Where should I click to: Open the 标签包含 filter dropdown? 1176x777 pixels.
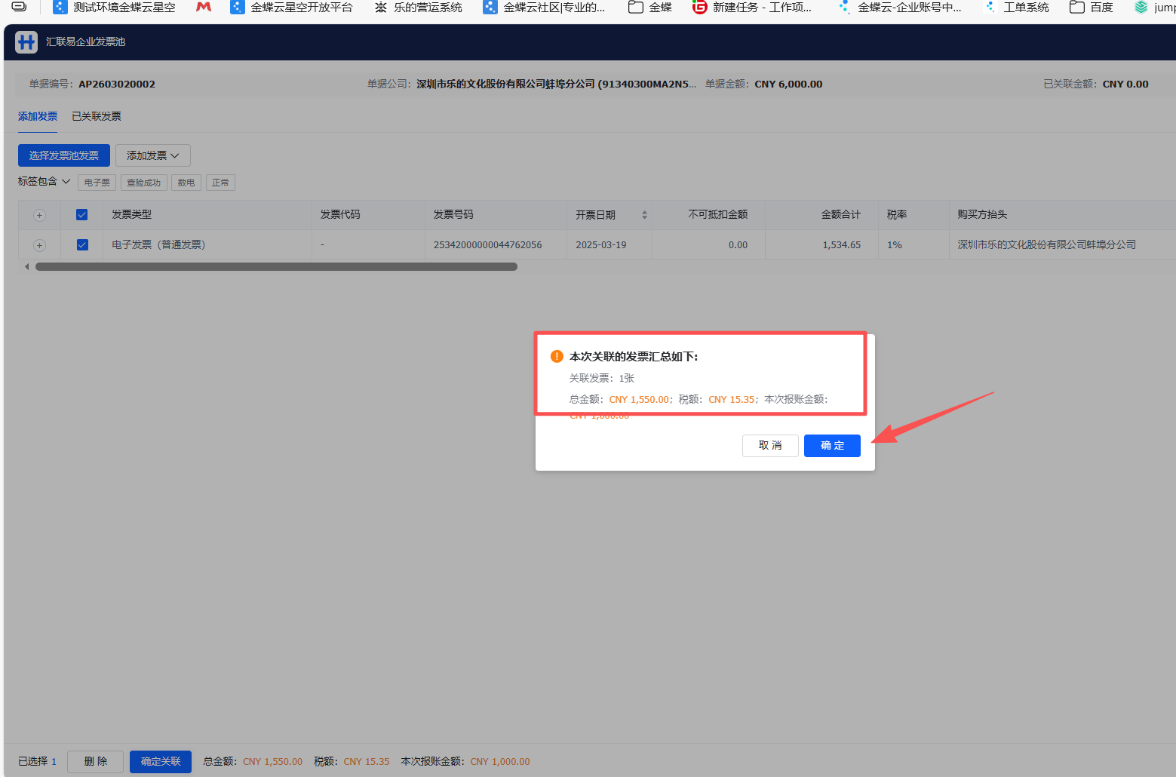coord(44,182)
